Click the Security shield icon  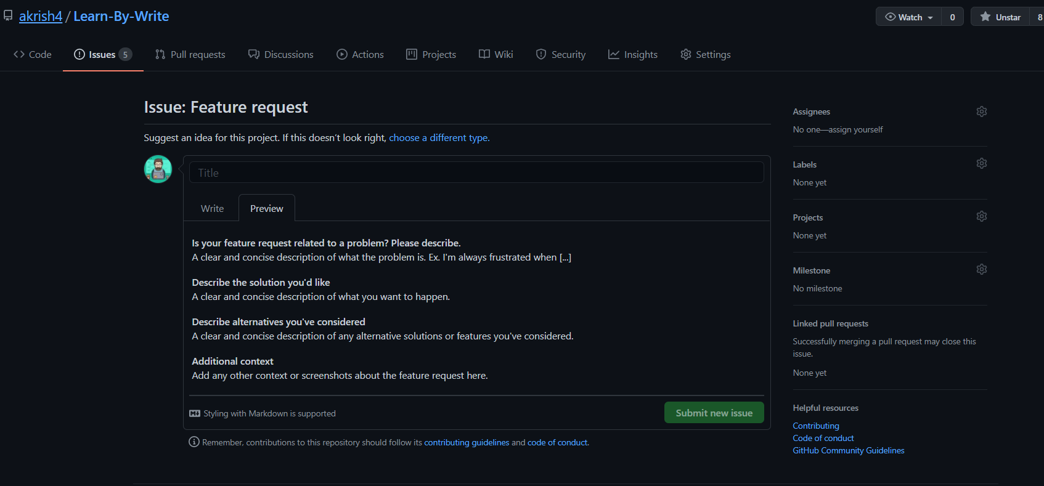(x=541, y=54)
